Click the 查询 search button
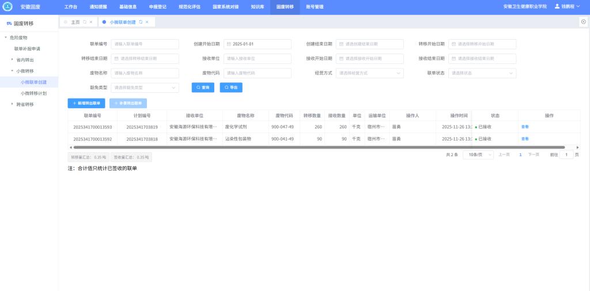Viewport: 590px width, 291px height. (x=203, y=88)
